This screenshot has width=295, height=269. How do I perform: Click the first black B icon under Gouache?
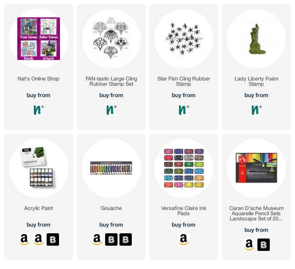pyautogui.click(x=111, y=239)
